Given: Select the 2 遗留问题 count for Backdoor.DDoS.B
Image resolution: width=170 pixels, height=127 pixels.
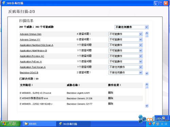Looking at the screenshot, I should click(x=84, y=72).
